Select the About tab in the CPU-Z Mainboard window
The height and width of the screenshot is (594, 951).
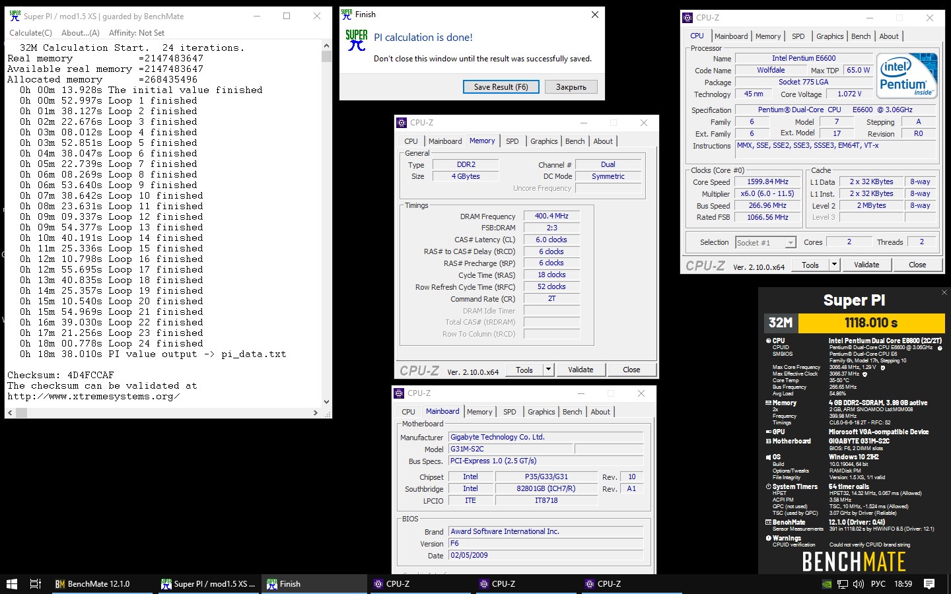coord(600,412)
